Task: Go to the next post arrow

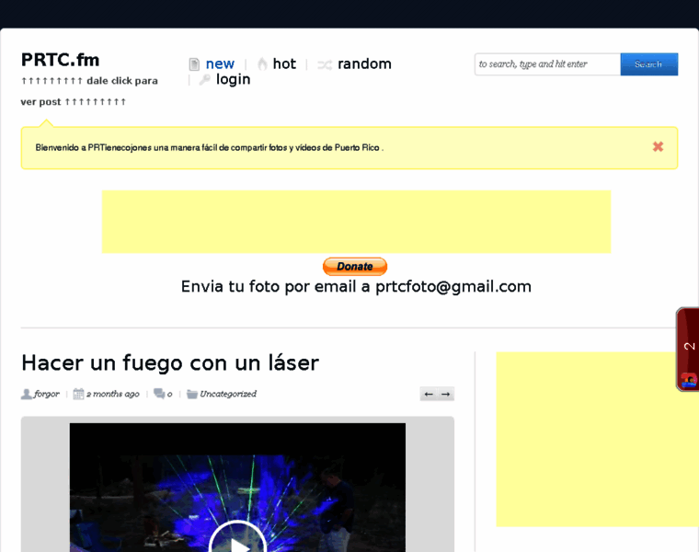Action: 445,394
